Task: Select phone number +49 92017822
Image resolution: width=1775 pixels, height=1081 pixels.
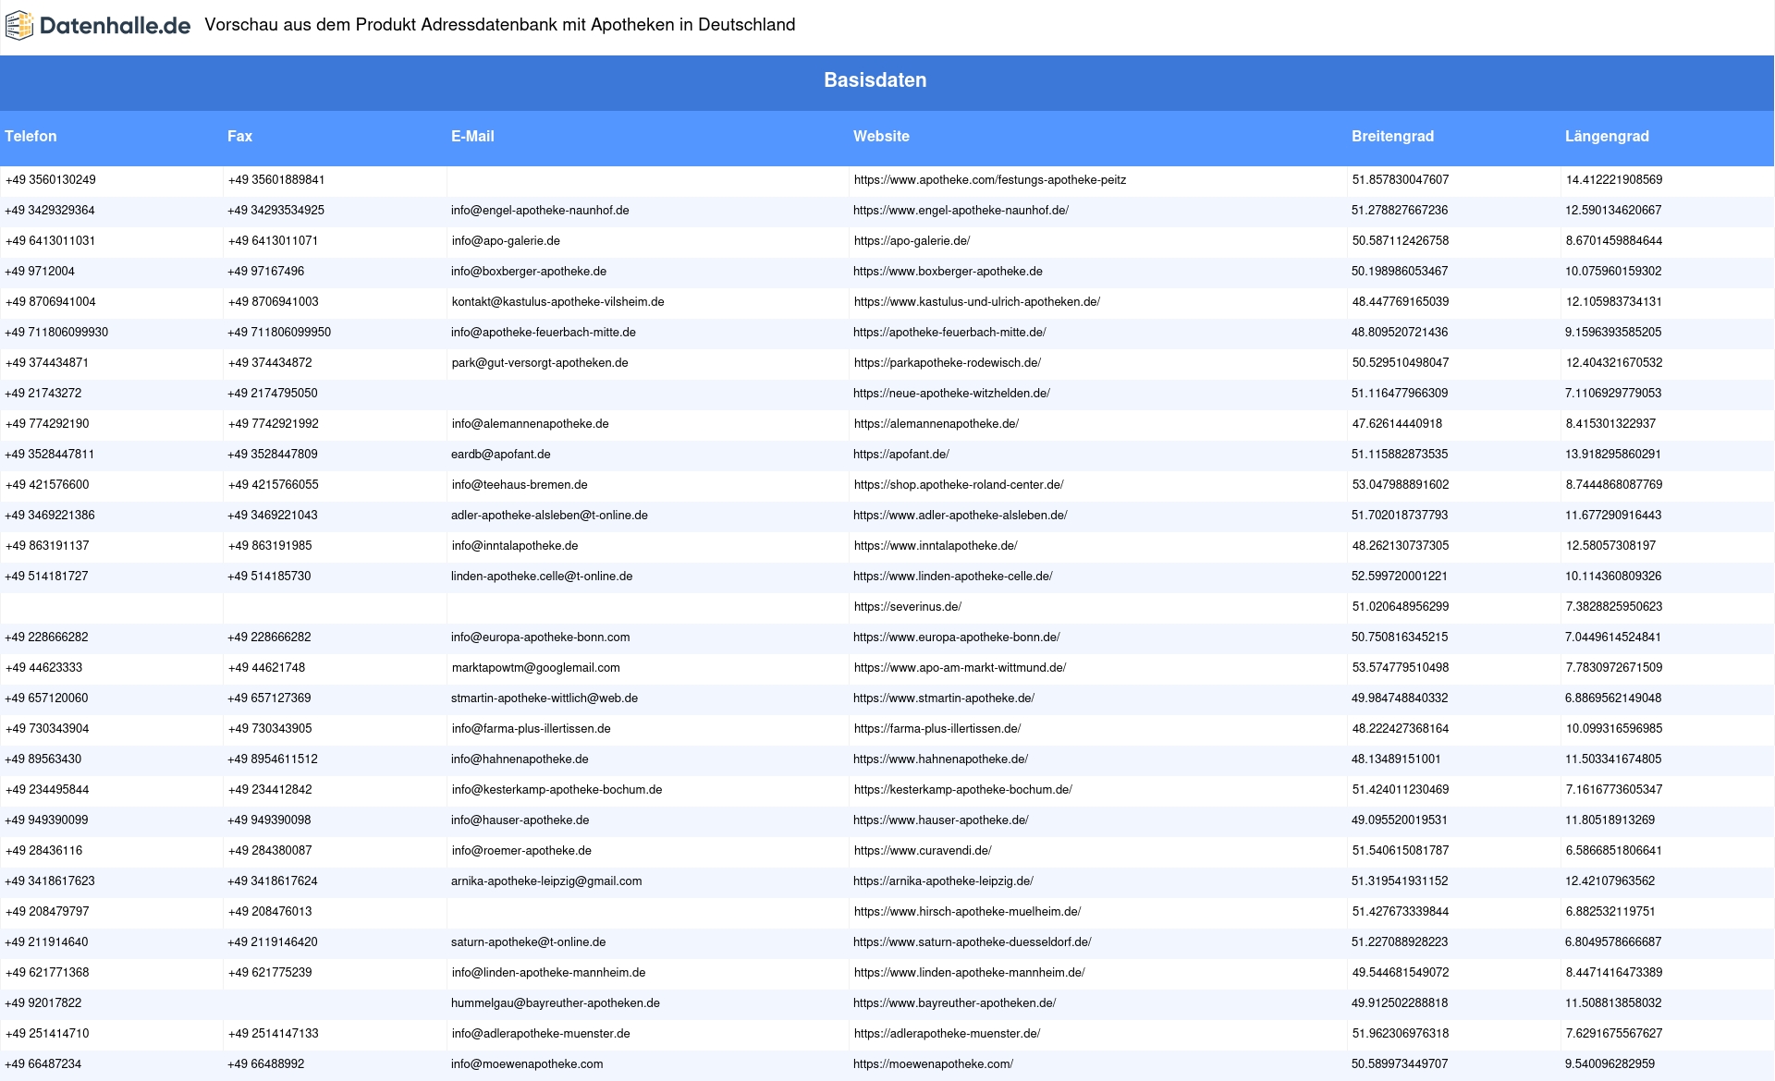Action: click(x=43, y=1003)
